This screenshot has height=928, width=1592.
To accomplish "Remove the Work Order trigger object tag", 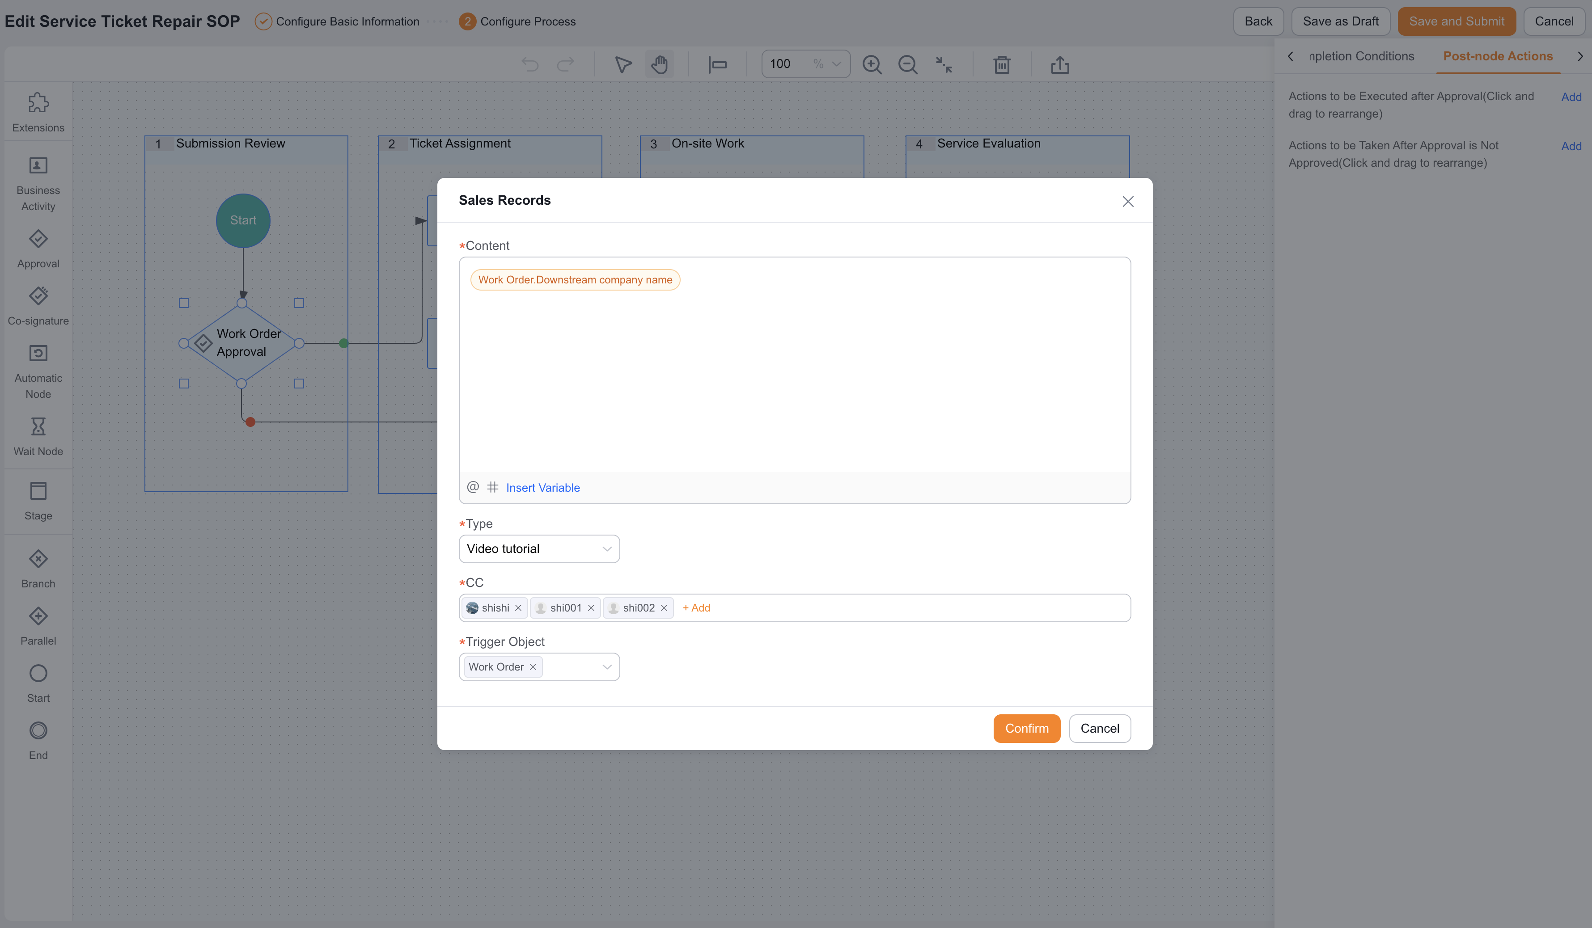I will pos(533,666).
